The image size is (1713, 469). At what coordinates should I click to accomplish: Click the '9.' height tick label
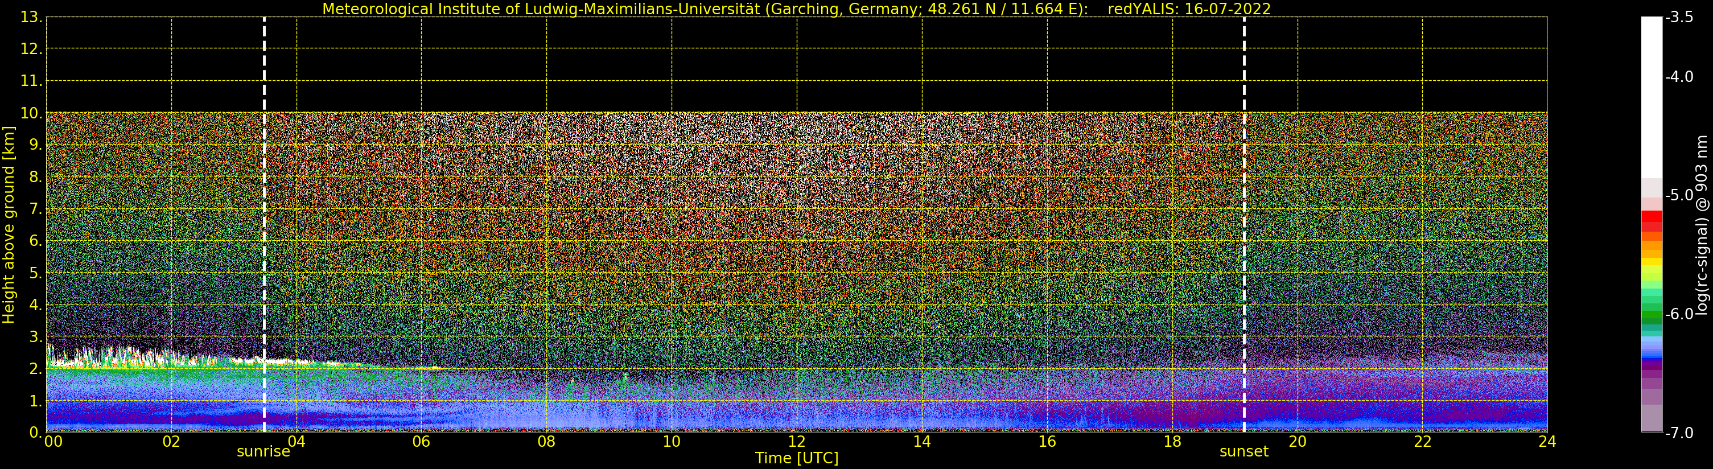[x=36, y=145]
